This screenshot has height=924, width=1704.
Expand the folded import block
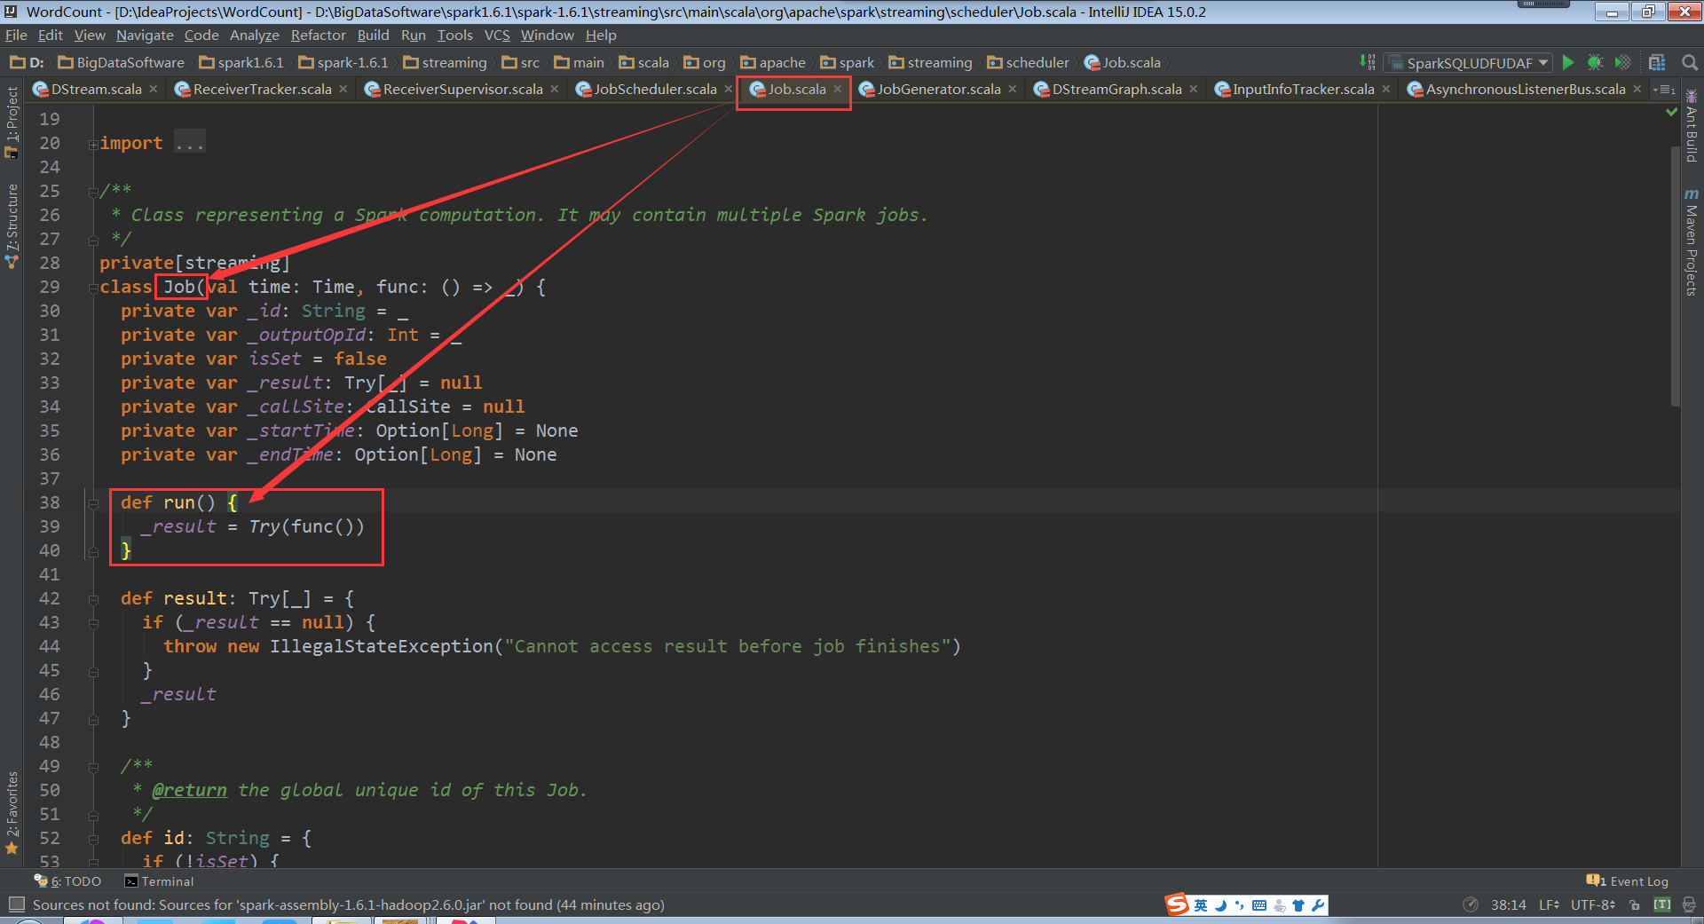[x=93, y=144]
